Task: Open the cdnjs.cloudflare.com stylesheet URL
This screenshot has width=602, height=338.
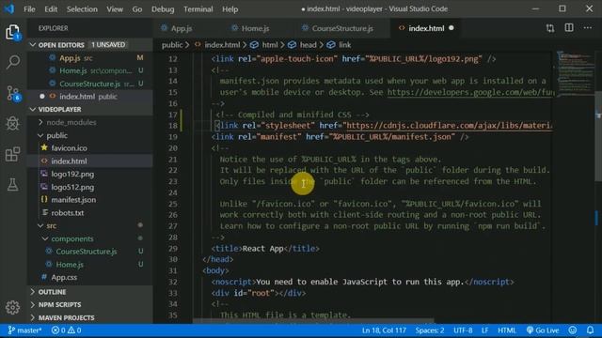Action: (x=450, y=126)
